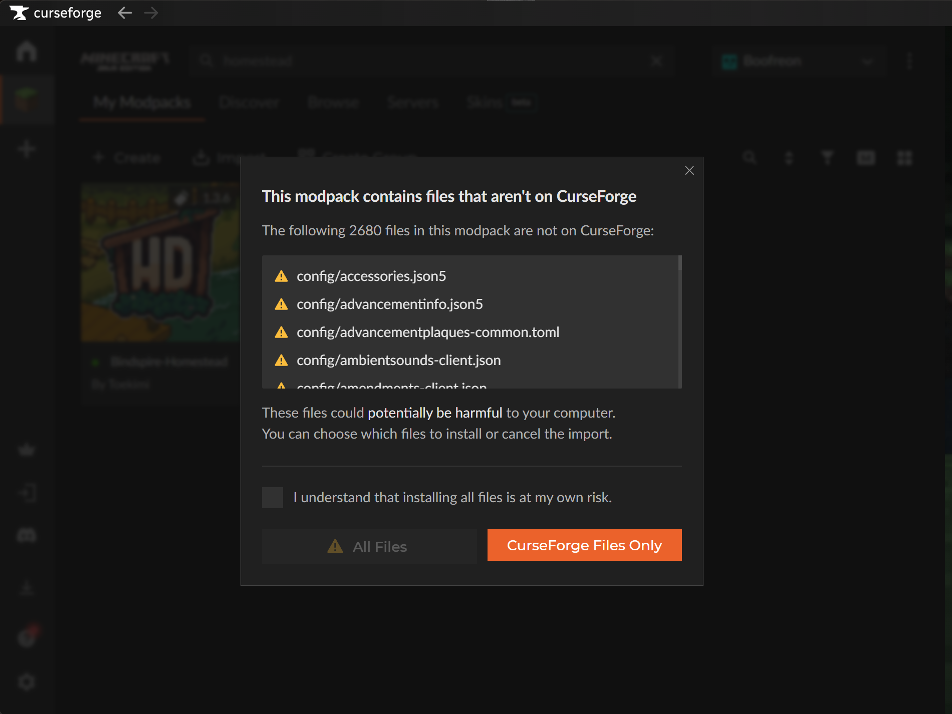
Task: Select config/advancementplaques-common.toml entry
Action: click(428, 332)
